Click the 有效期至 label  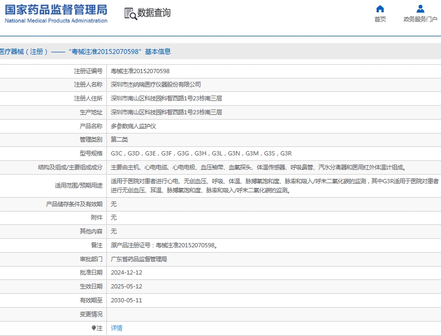[x=91, y=301]
